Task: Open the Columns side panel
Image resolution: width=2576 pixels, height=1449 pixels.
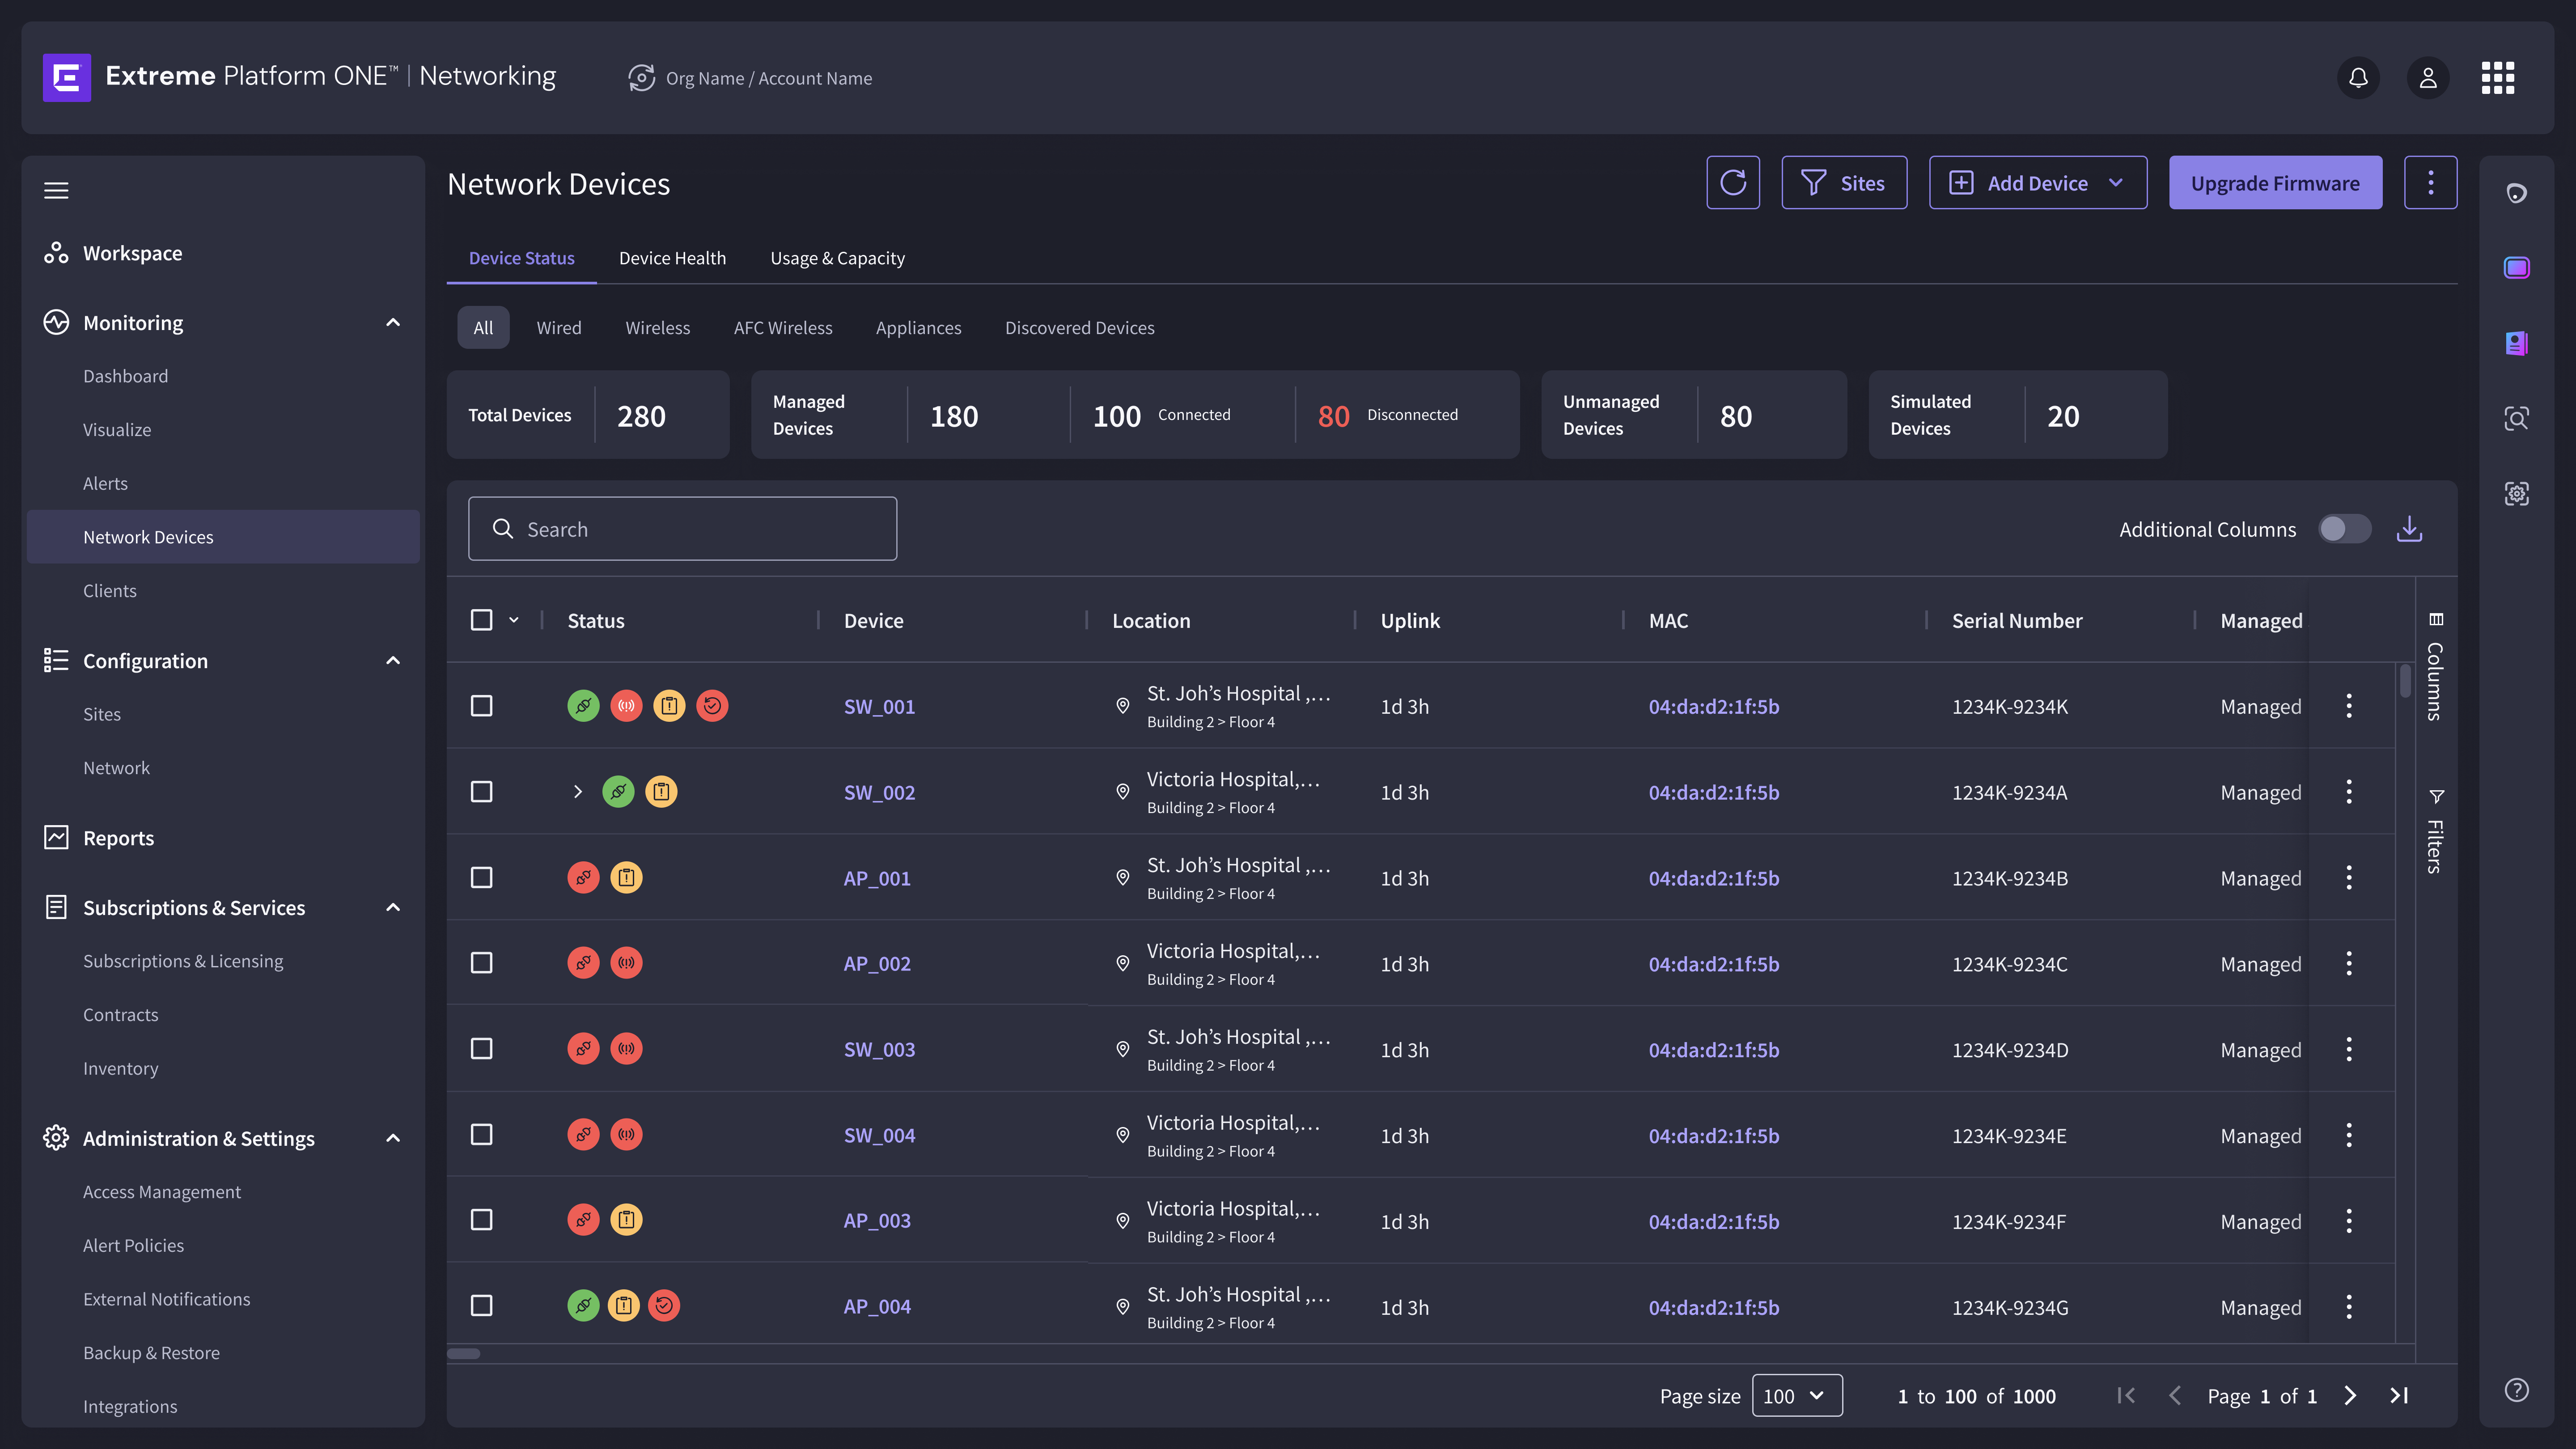Action: coord(2436,666)
